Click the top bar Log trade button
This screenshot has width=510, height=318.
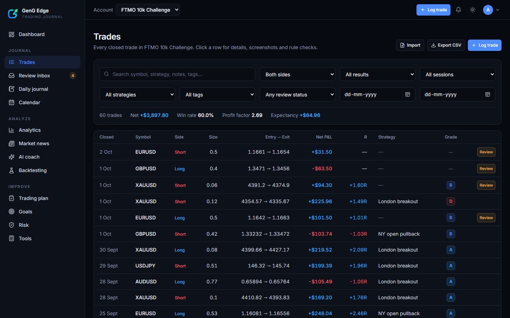click(433, 10)
